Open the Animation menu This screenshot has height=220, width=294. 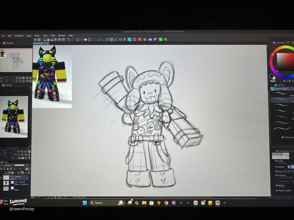tap(19, 36)
